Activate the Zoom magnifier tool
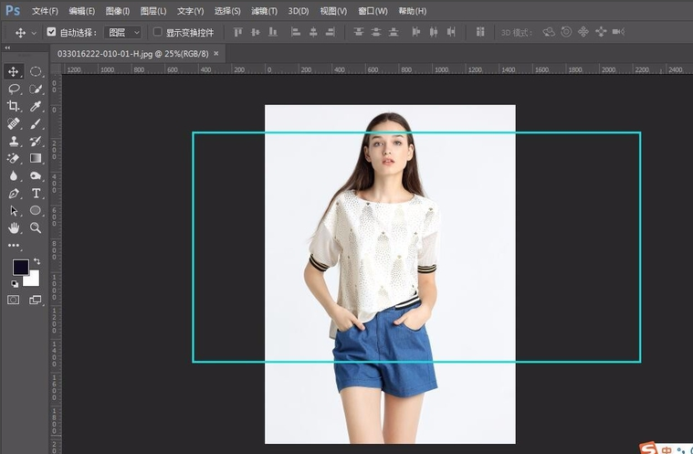The height and width of the screenshot is (454, 693). pos(36,227)
